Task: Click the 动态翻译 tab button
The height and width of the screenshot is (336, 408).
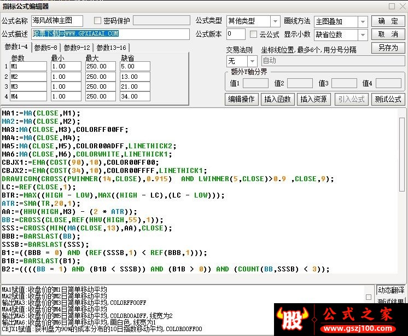Action: [391, 290]
